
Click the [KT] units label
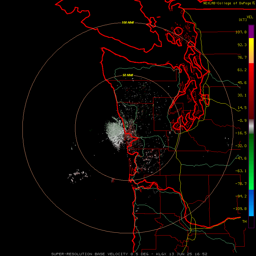(243, 20)
